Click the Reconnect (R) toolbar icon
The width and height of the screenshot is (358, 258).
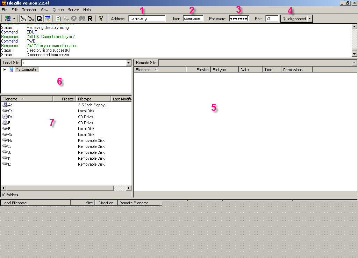pos(90,18)
